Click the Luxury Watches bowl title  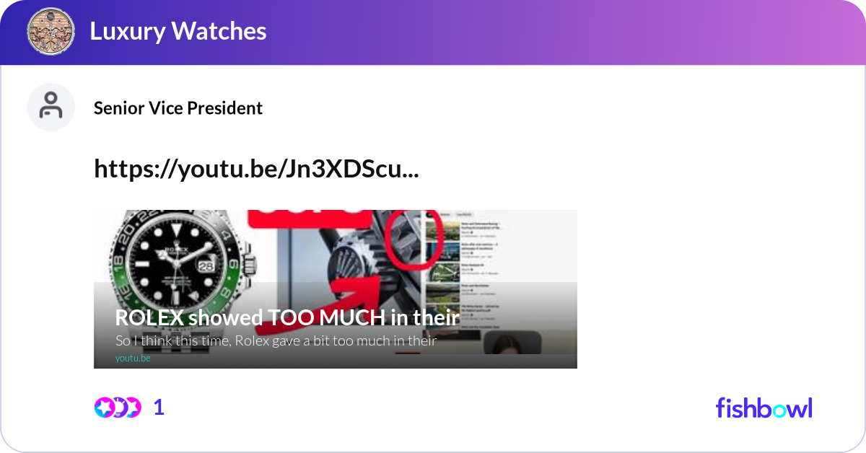point(178,31)
